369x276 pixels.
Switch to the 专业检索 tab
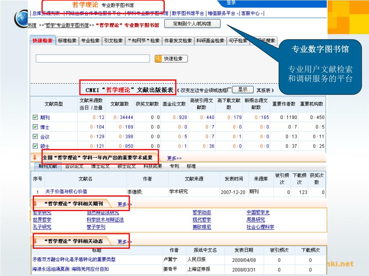(90, 41)
